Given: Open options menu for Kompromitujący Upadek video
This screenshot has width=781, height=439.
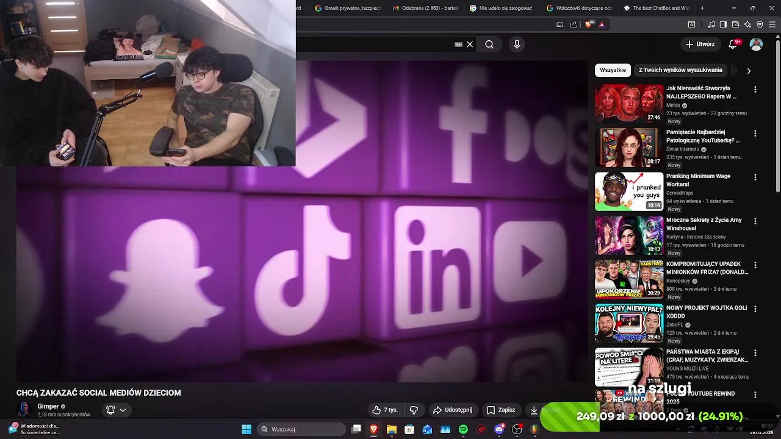Looking at the screenshot, I should [x=755, y=265].
